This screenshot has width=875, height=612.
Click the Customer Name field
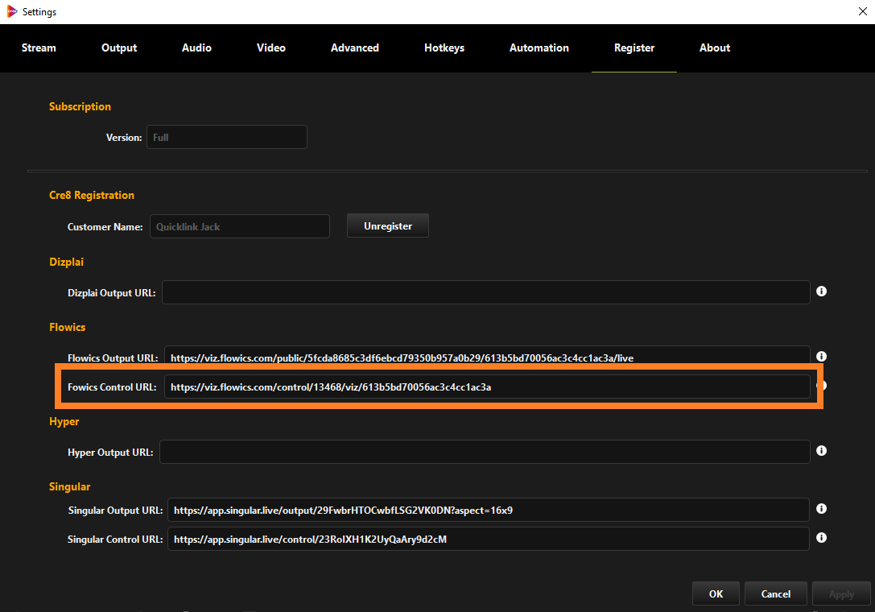click(x=240, y=226)
